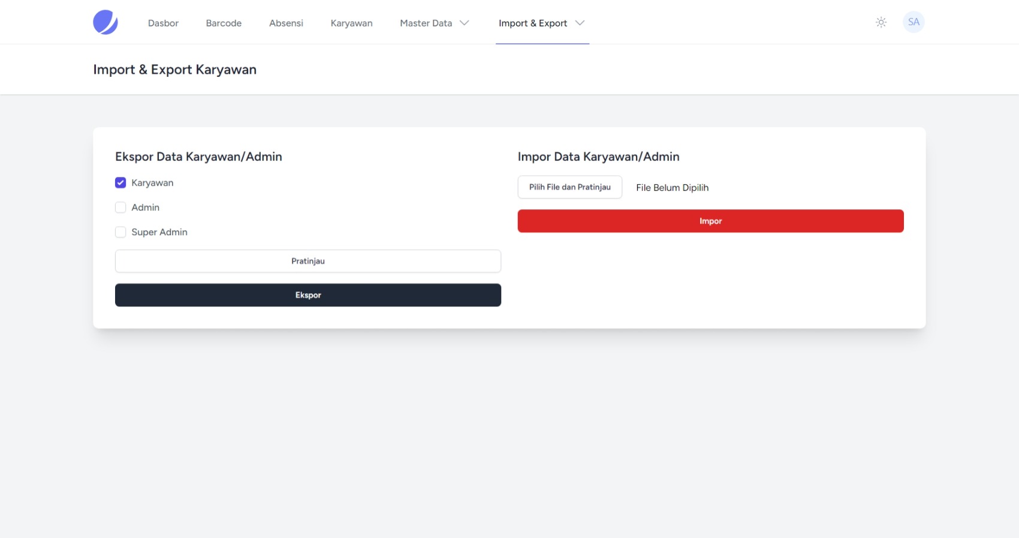Enable the Admin checkbox
Screen dimensions: 1019x538
click(x=120, y=208)
